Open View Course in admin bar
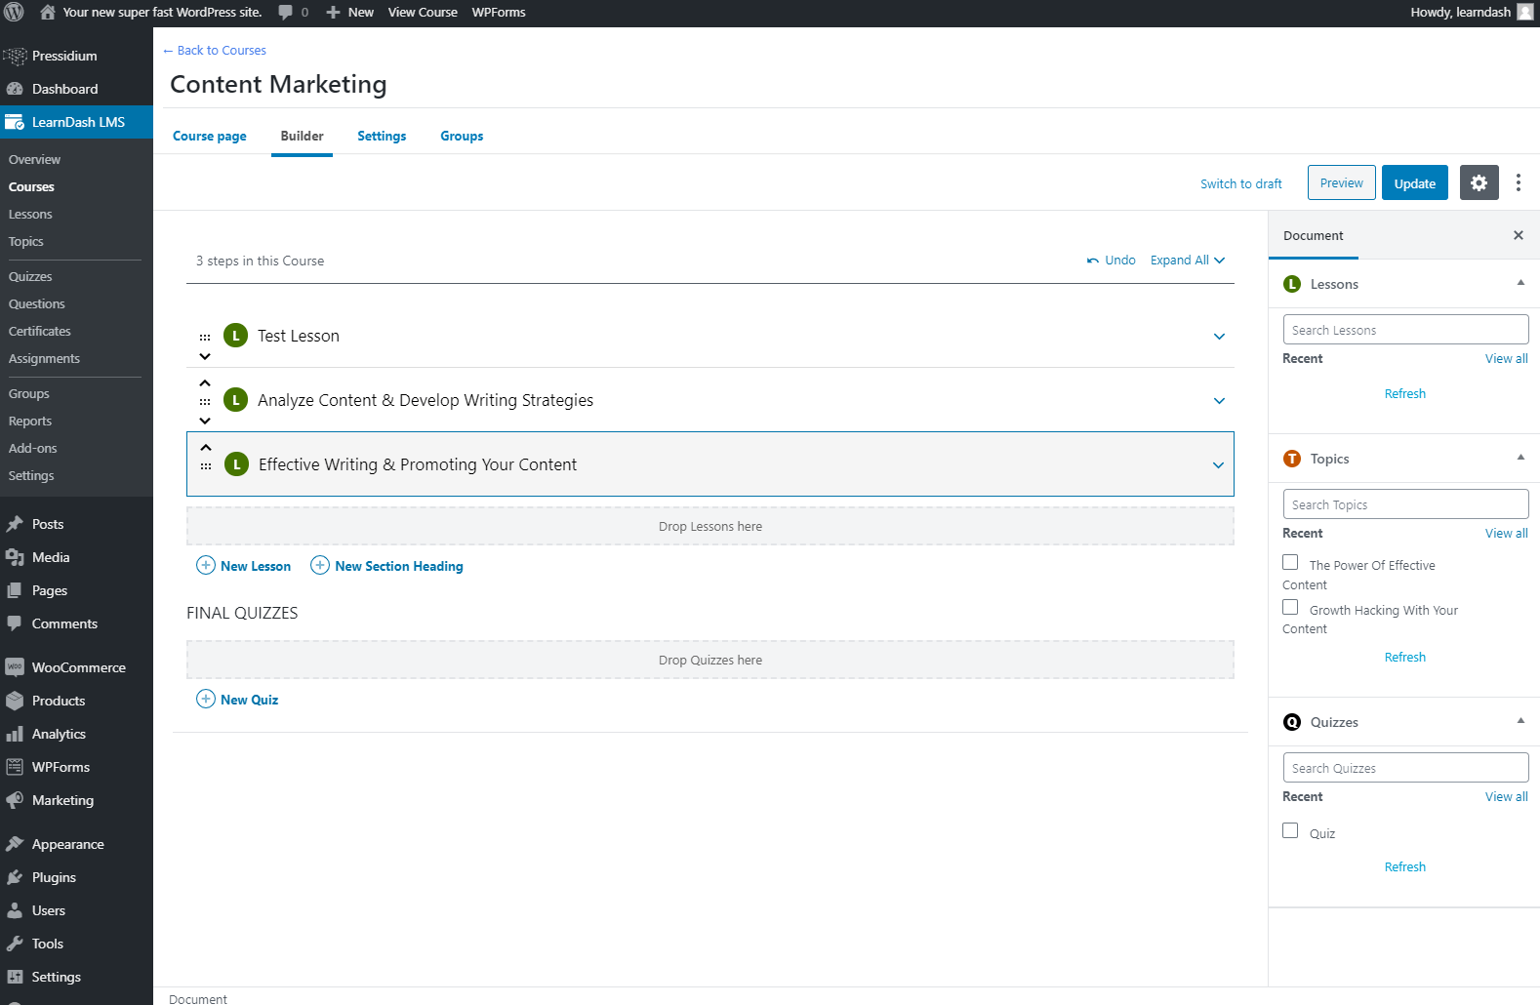The width and height of the screenshot is (1540, 1005). [423, 13]
